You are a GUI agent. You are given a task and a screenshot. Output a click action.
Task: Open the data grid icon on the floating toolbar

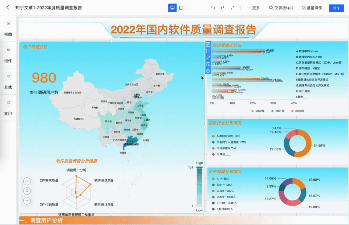point(208,51)
